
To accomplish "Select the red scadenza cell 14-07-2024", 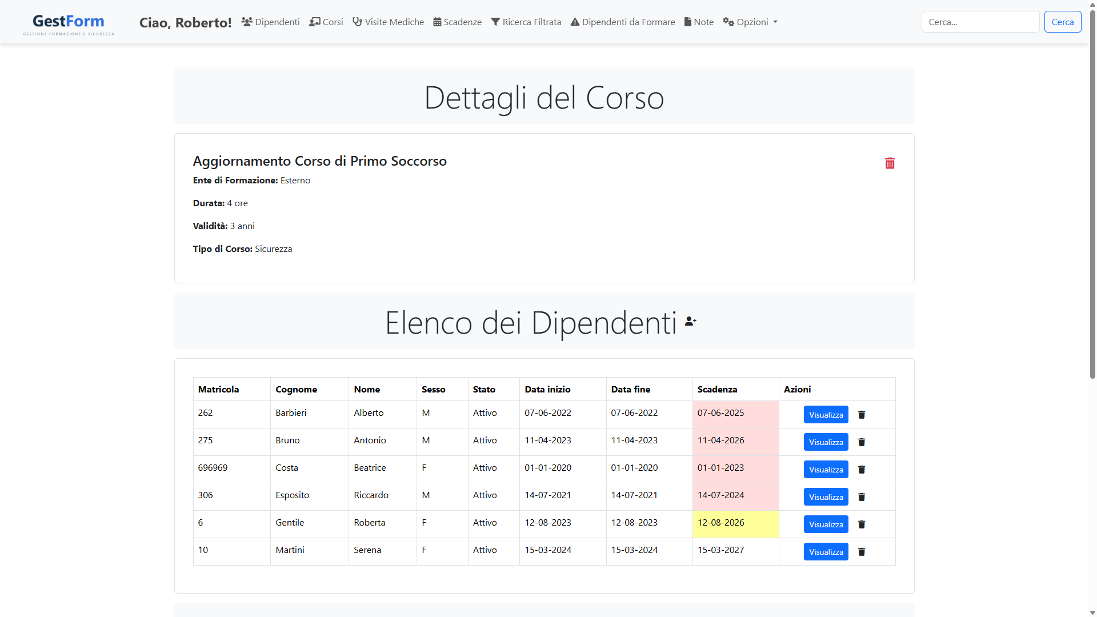I will click(x=735, y=496).
